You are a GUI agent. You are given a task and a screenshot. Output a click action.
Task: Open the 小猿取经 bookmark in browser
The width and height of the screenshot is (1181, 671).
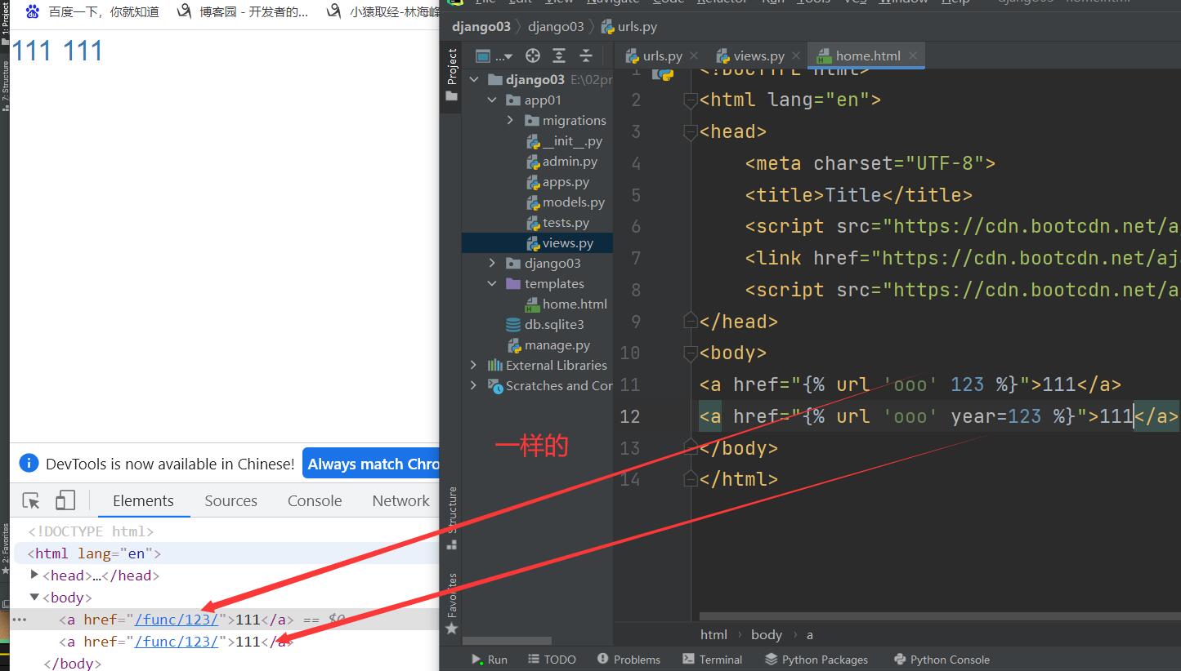pyautogui.click(x=383, y=11)
